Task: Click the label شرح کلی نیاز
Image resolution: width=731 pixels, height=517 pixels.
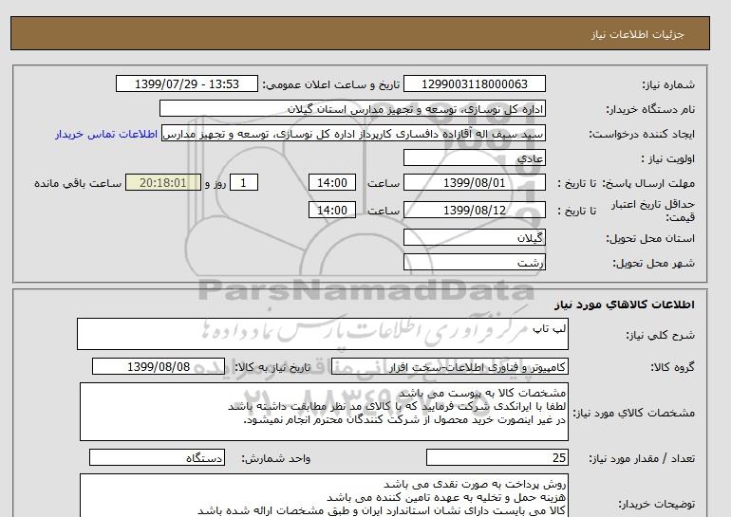Action: [660, 335]
